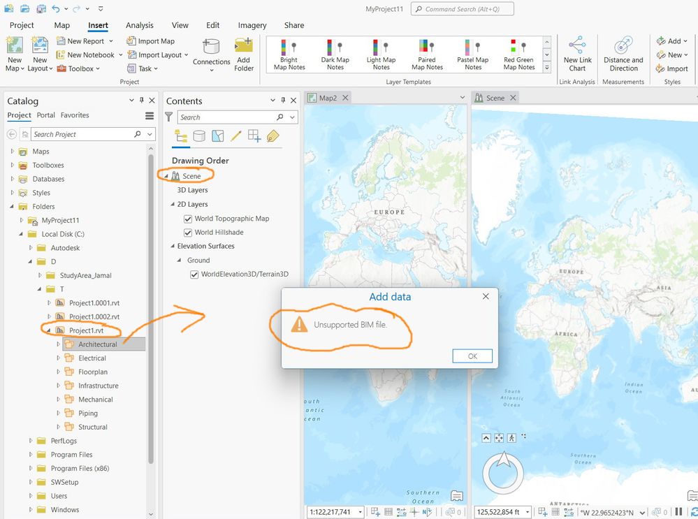Select Dark Map Notes layer template

point(335,55)
